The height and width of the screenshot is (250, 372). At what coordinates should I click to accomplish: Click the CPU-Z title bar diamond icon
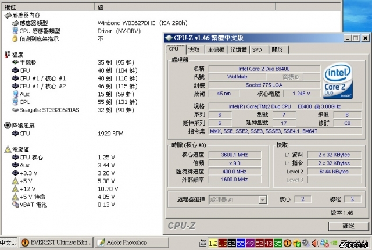pyautogui.click(x=169, y=38)
